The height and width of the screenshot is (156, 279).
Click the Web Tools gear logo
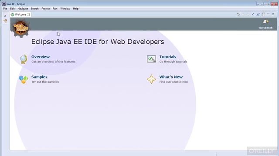(21, 28)
